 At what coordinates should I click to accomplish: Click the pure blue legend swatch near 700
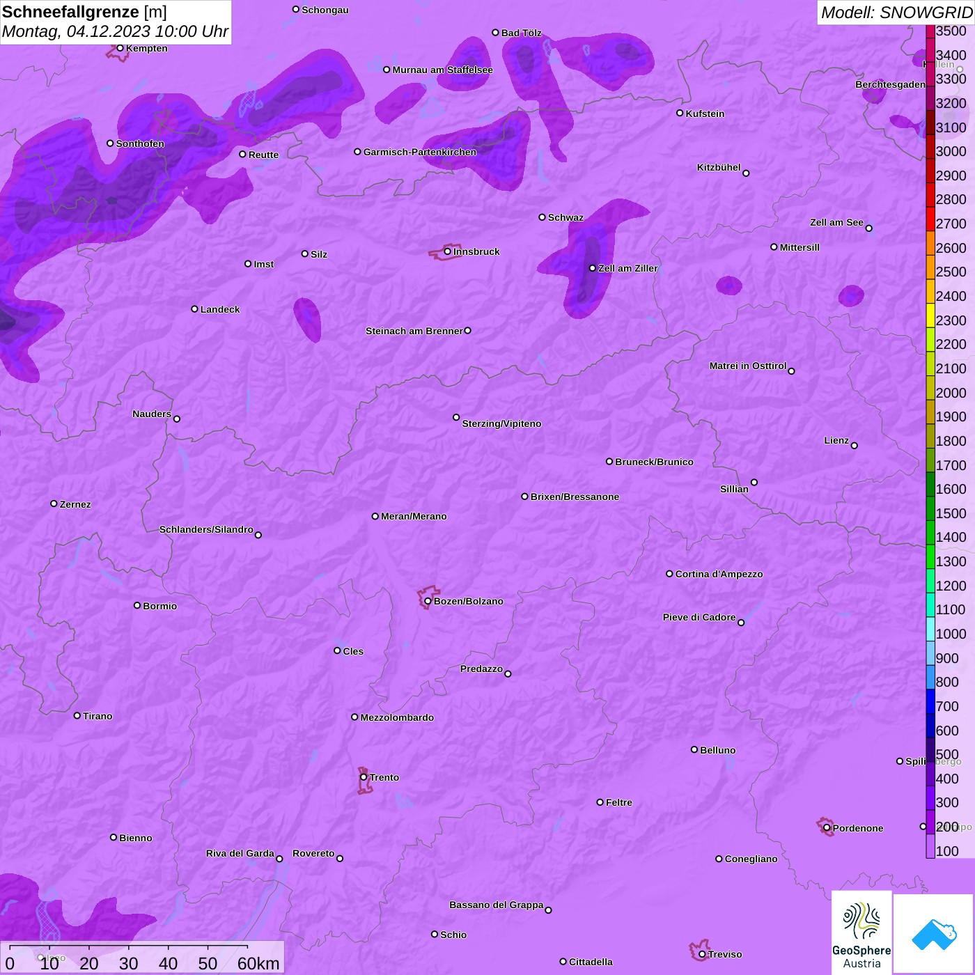(930, 701)
